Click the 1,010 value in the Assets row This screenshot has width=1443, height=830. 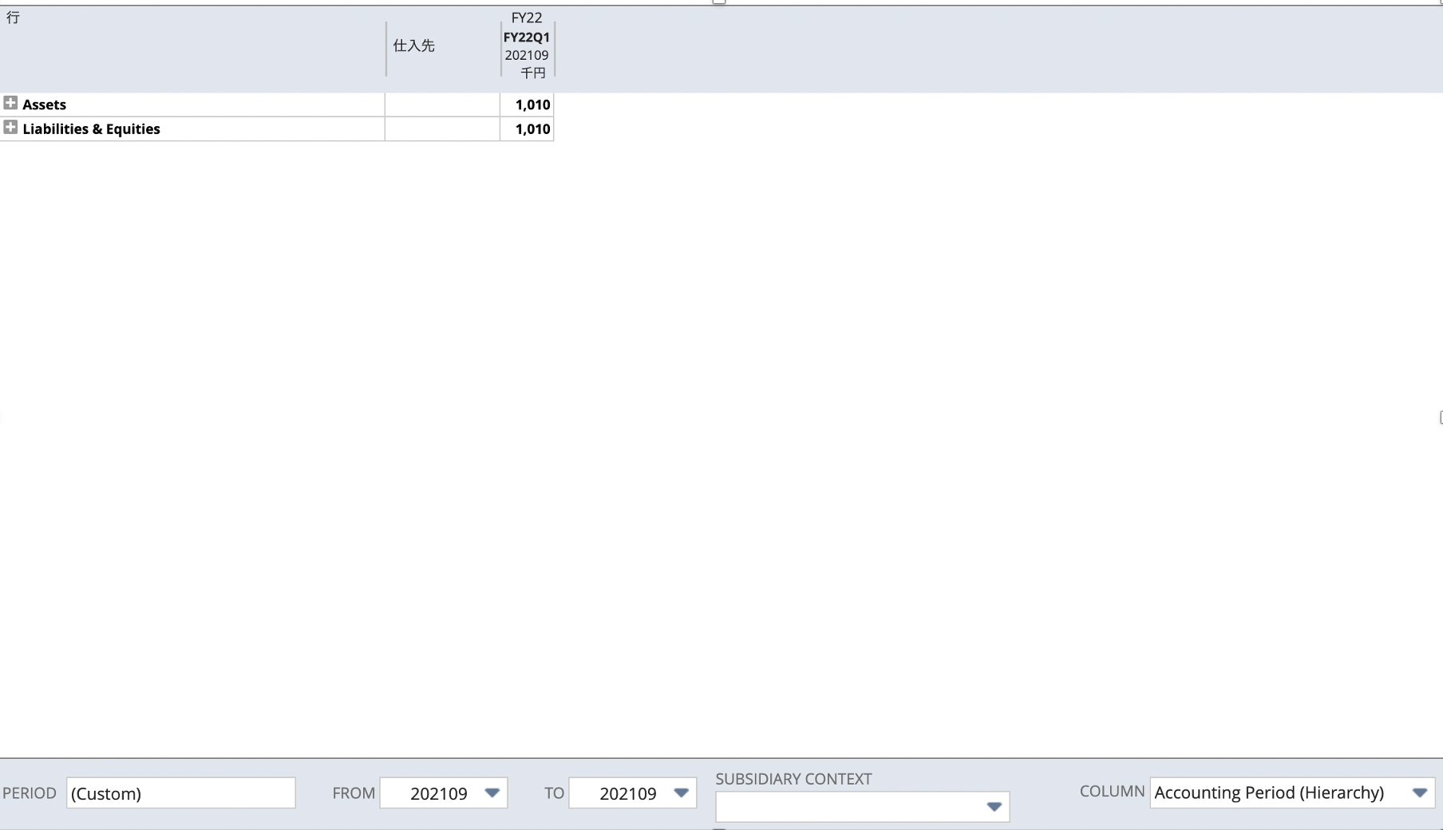532,105
